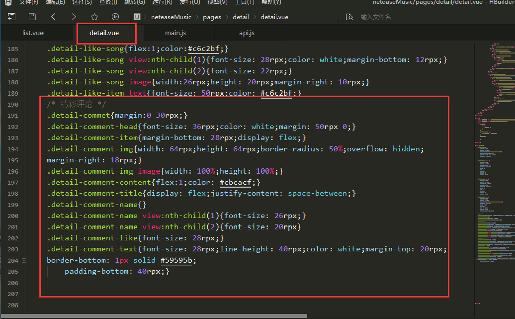Click the /* 精彩评论 */ comment line
515x319 pixels.
[76, 104]
